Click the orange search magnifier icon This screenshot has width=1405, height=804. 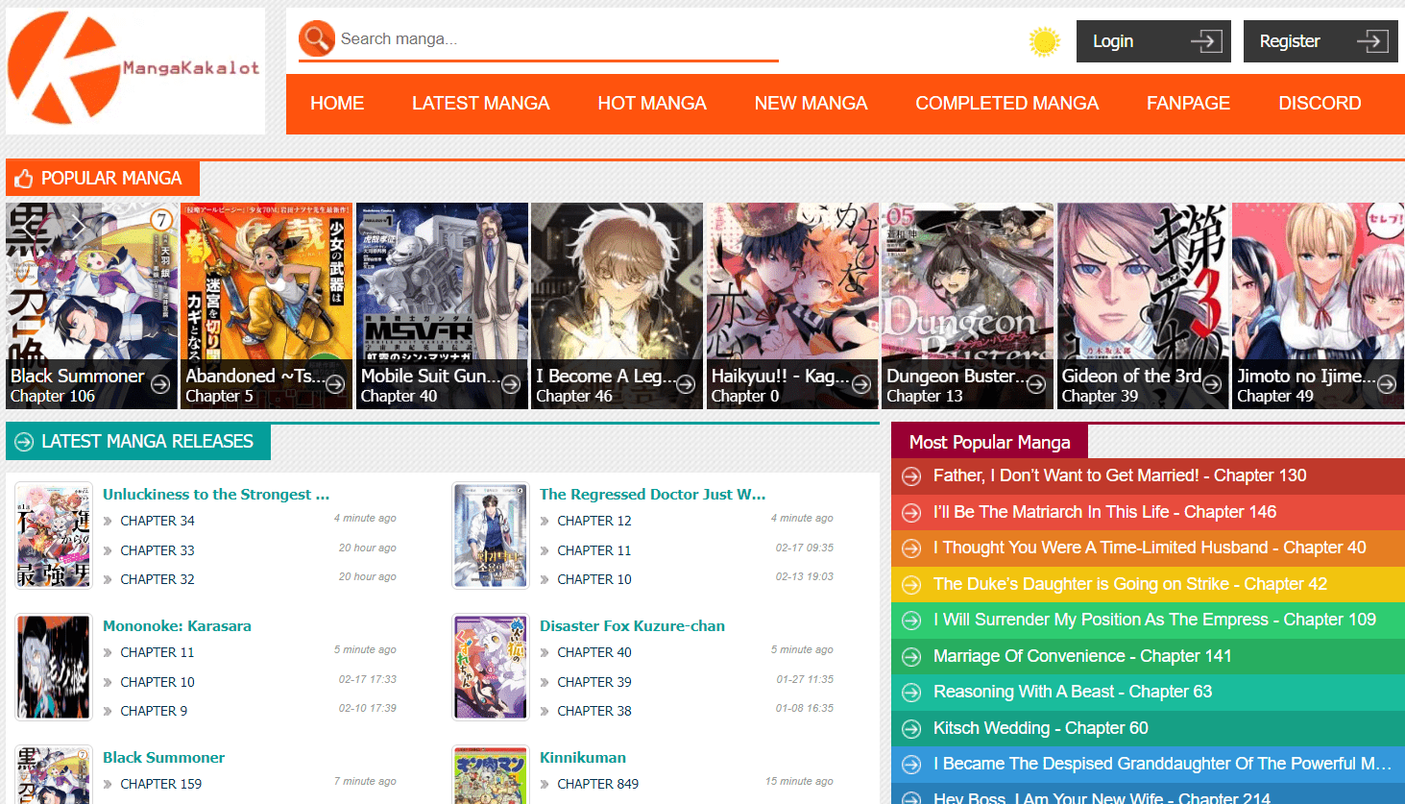coord(317,38)
